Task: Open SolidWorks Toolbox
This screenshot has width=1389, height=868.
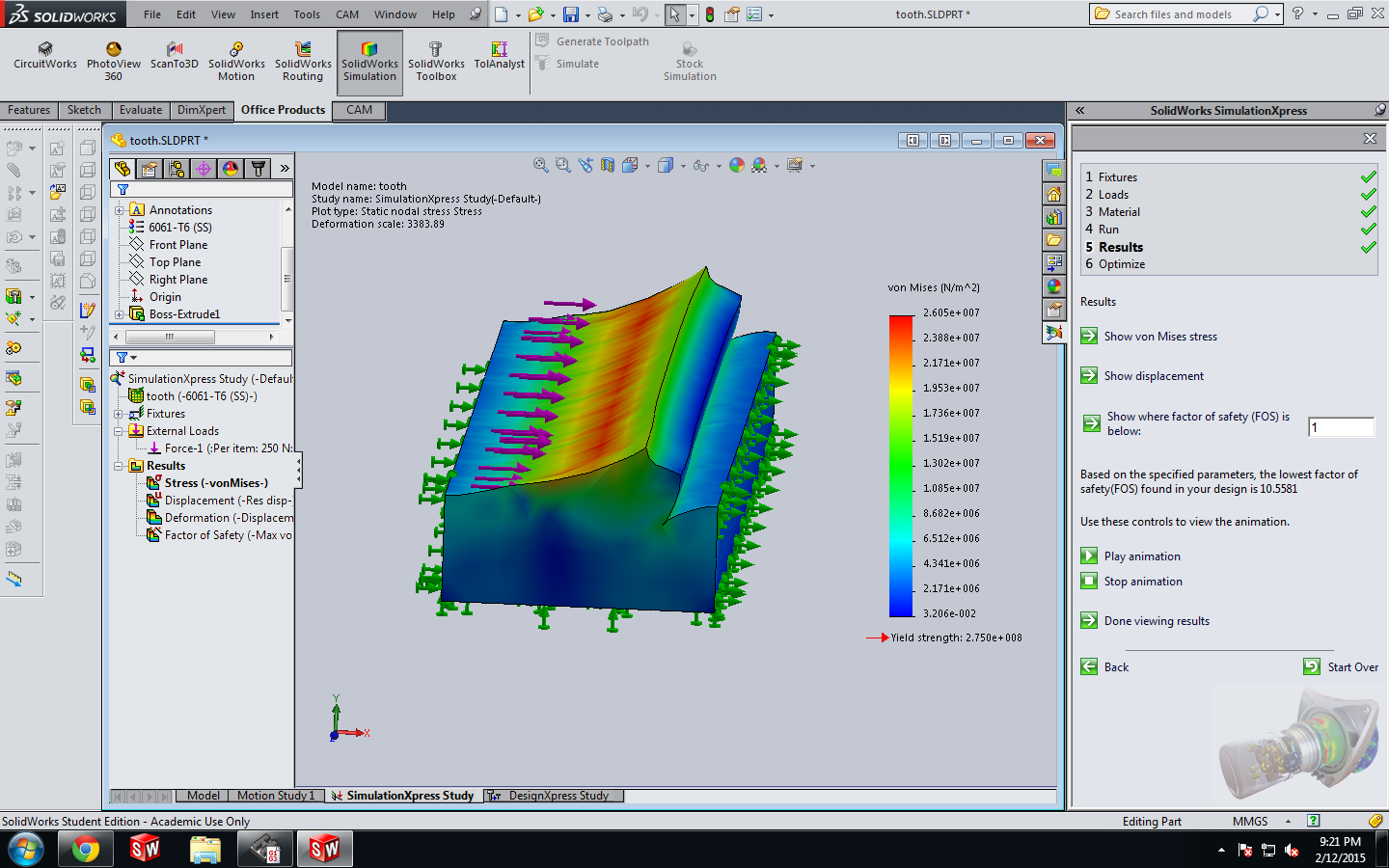Action: coord(436,62)
